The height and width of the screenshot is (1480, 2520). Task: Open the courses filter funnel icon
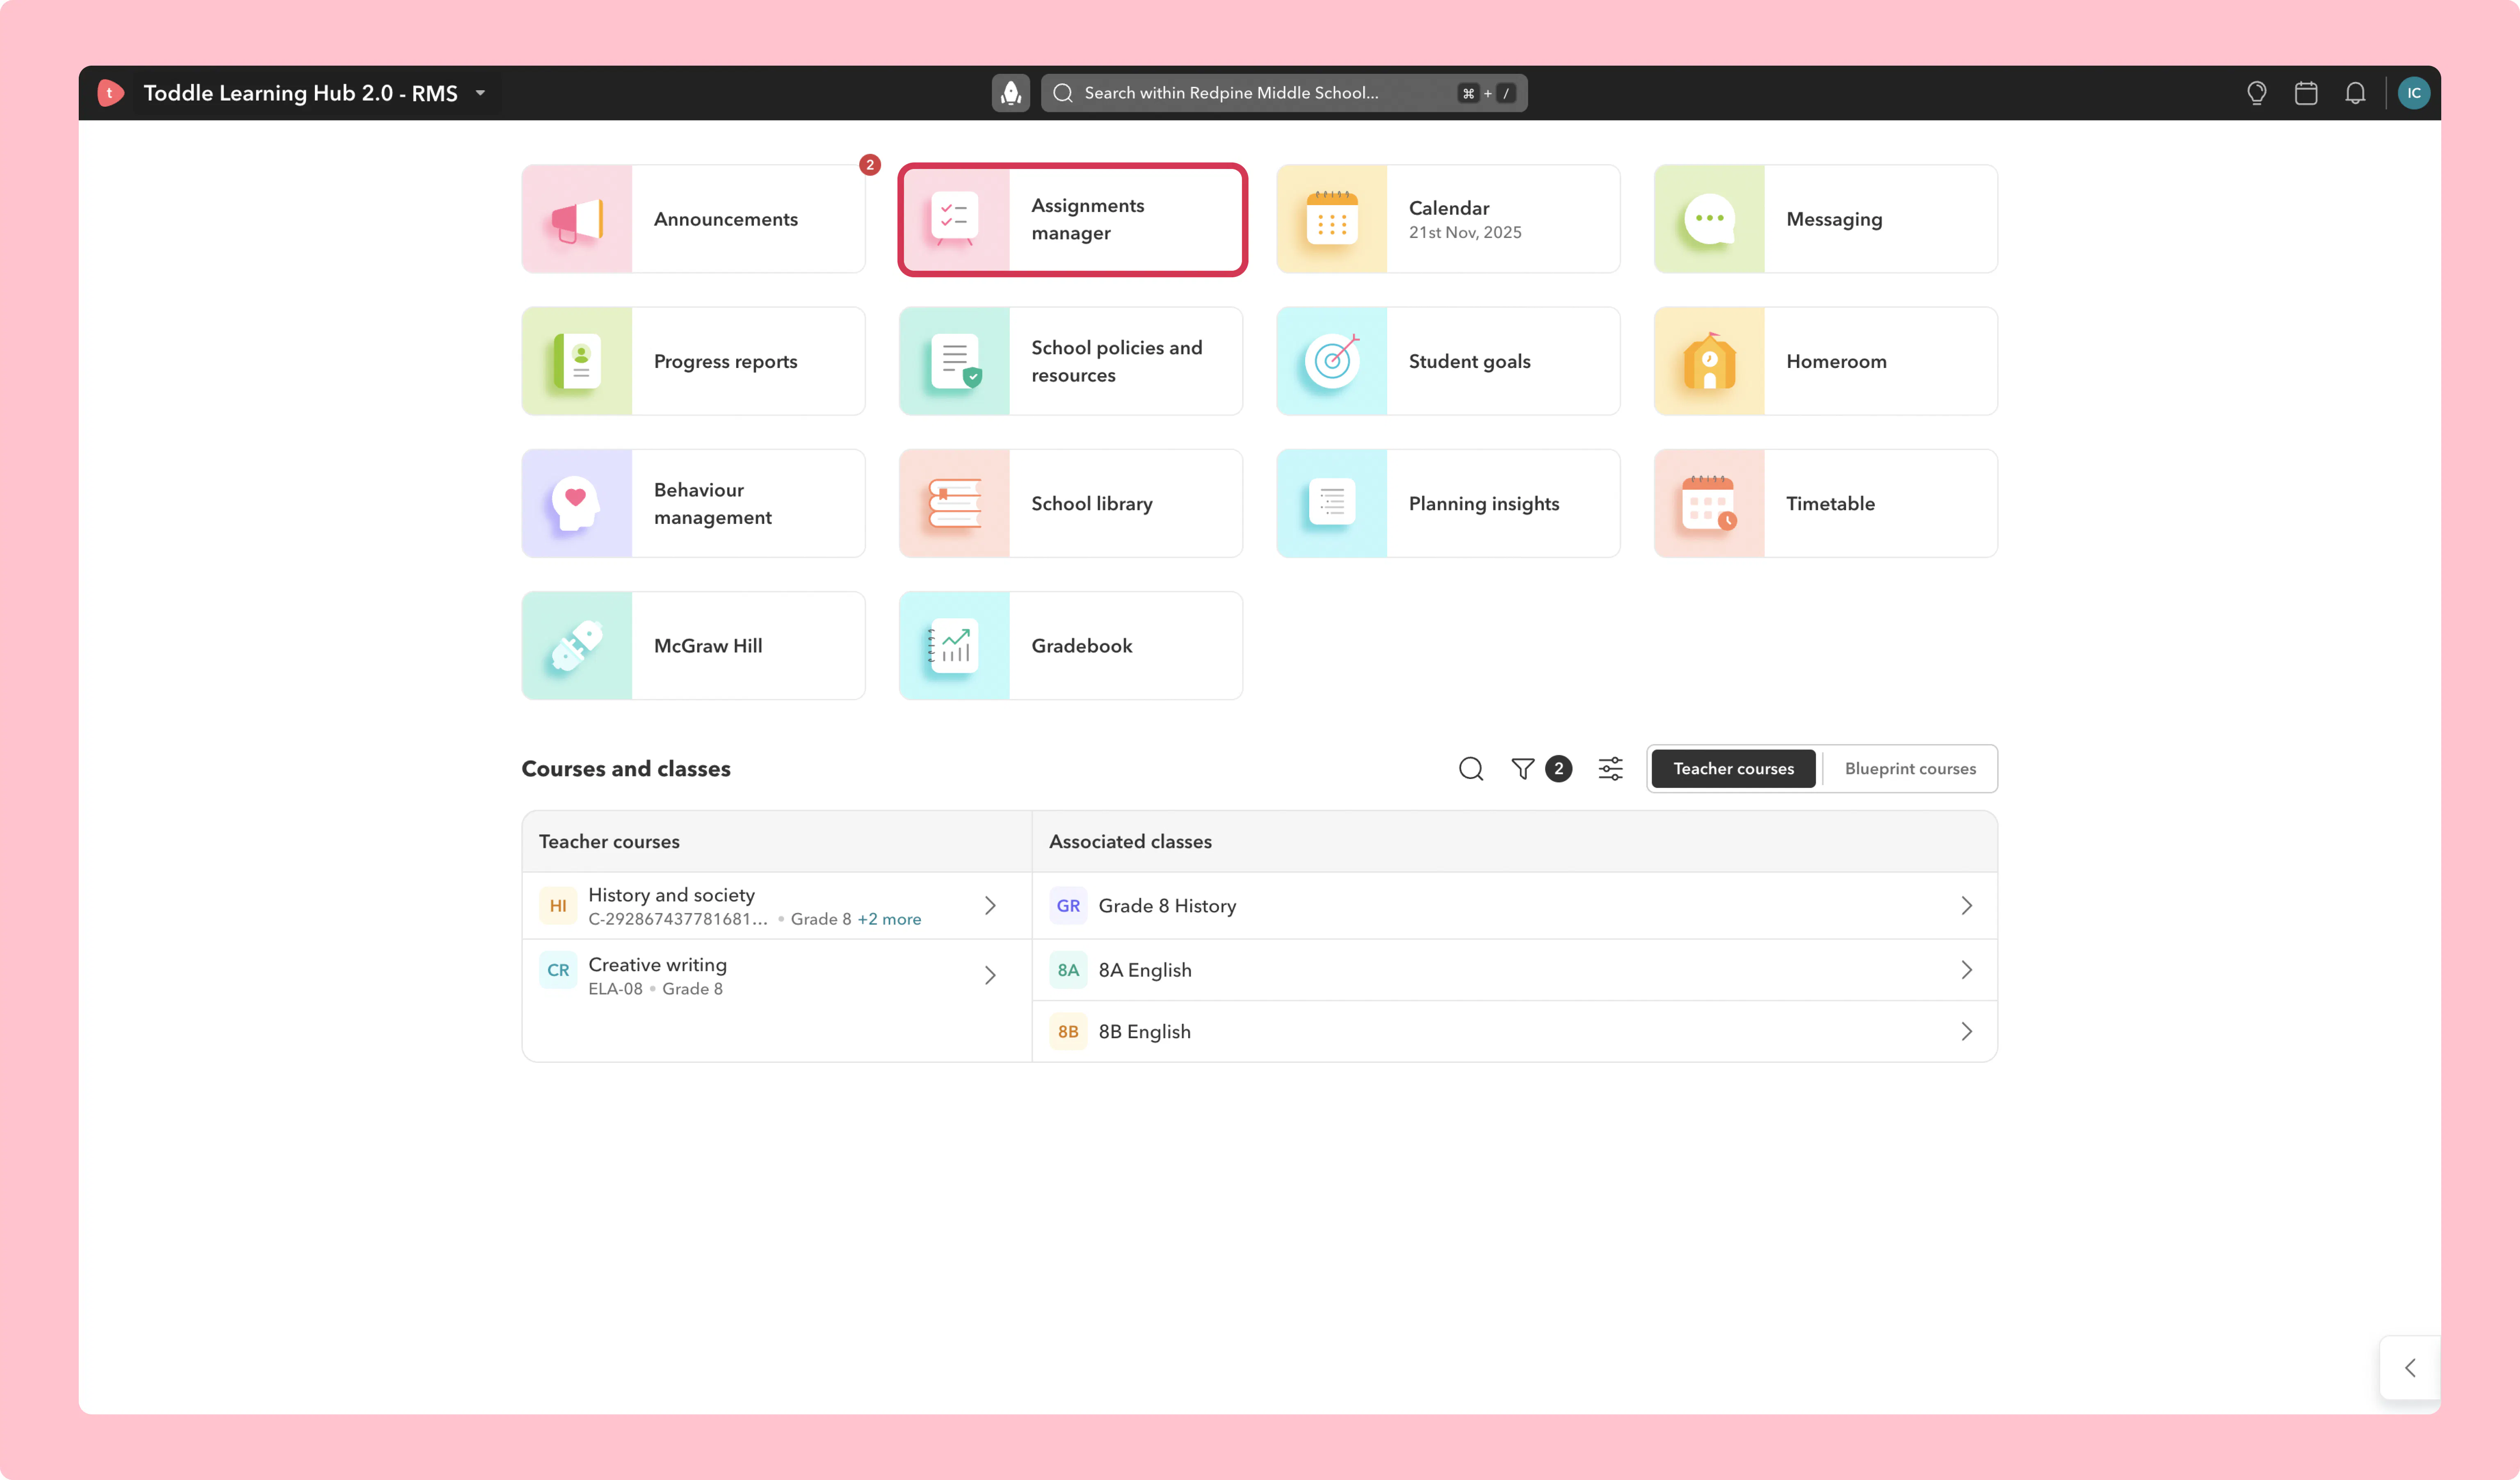point(1522,769)
